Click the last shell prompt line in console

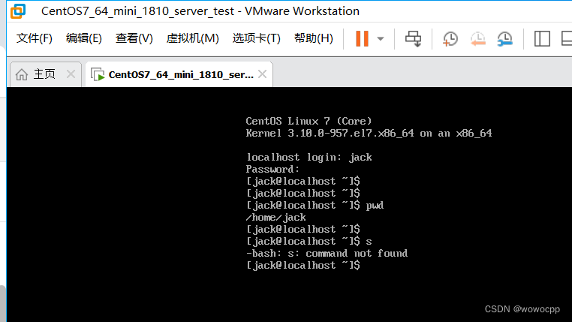point(303,265)
